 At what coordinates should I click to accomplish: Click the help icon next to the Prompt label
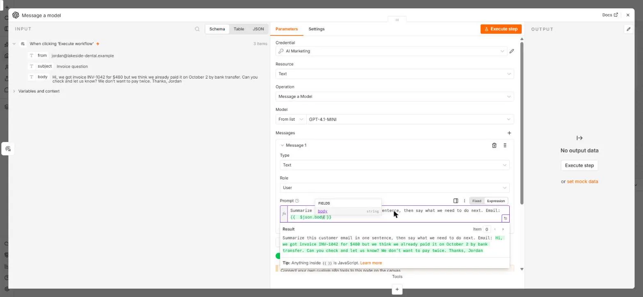coord(297,201)
